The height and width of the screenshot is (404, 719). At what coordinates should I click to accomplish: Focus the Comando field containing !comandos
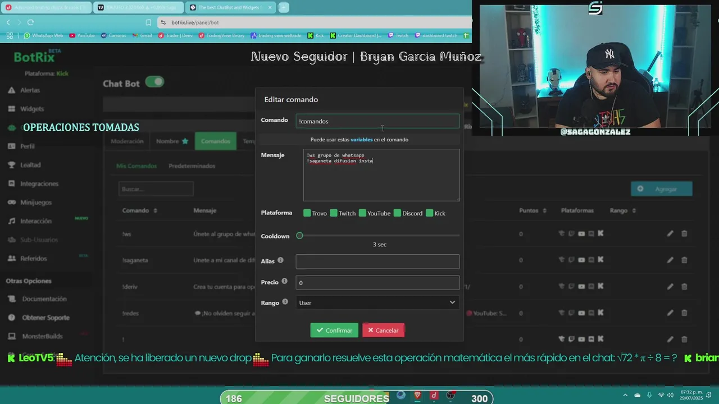[x=377, y=121]
